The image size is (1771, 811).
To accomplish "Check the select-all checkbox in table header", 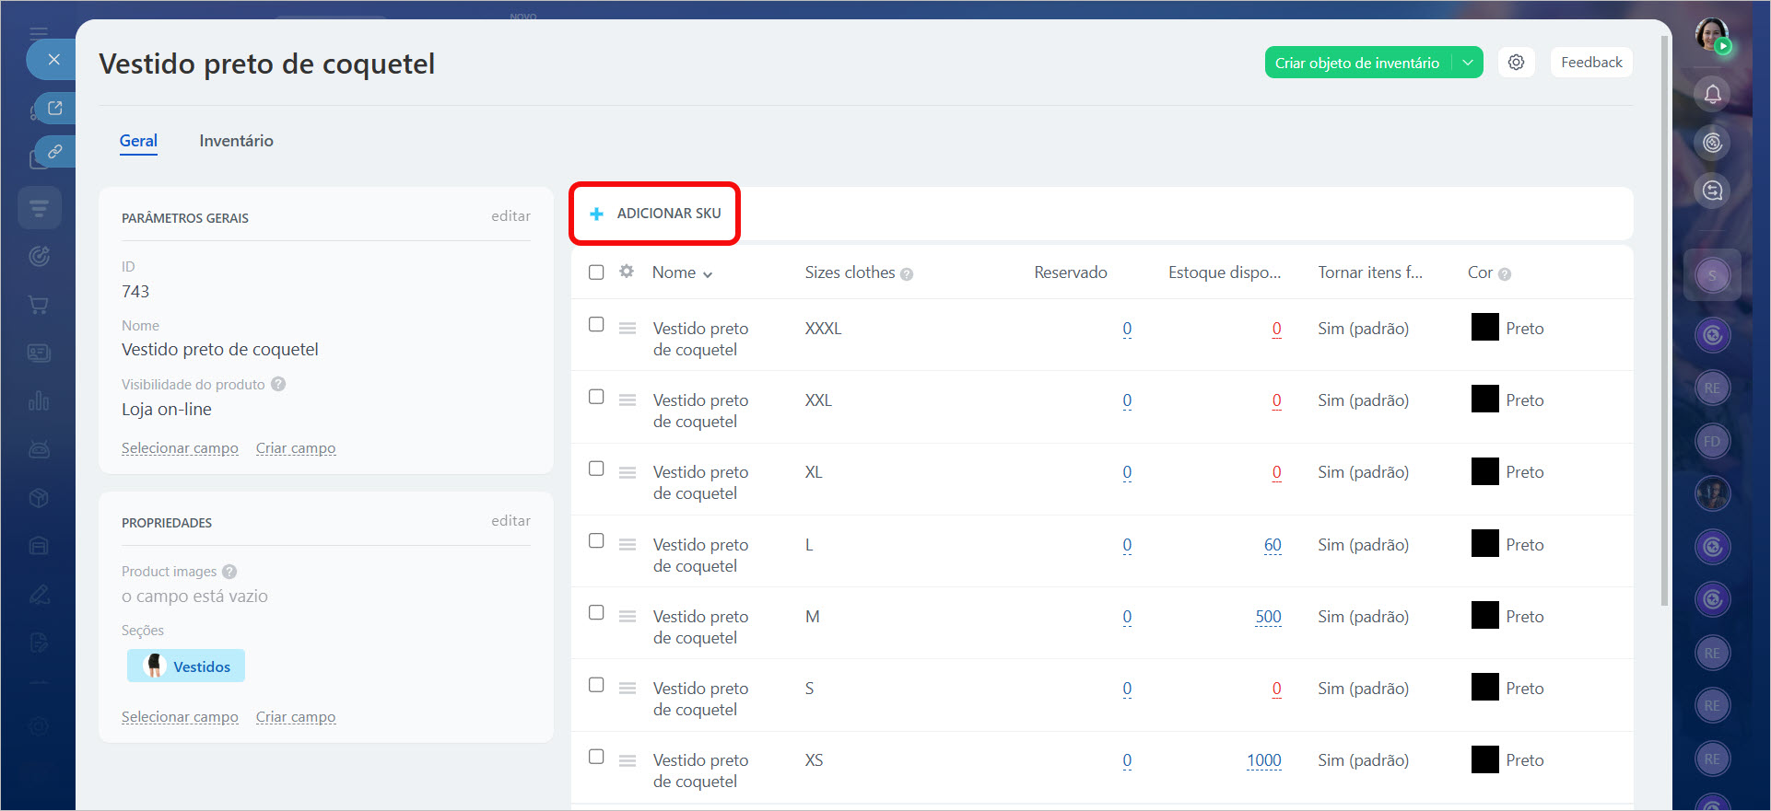I will point(596,272).
